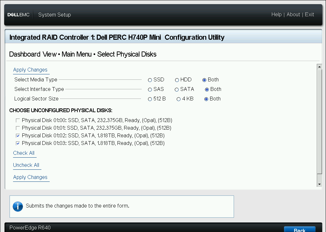Select the SSD media type
This screenshot has width=326, height=232.
(150, 80)
